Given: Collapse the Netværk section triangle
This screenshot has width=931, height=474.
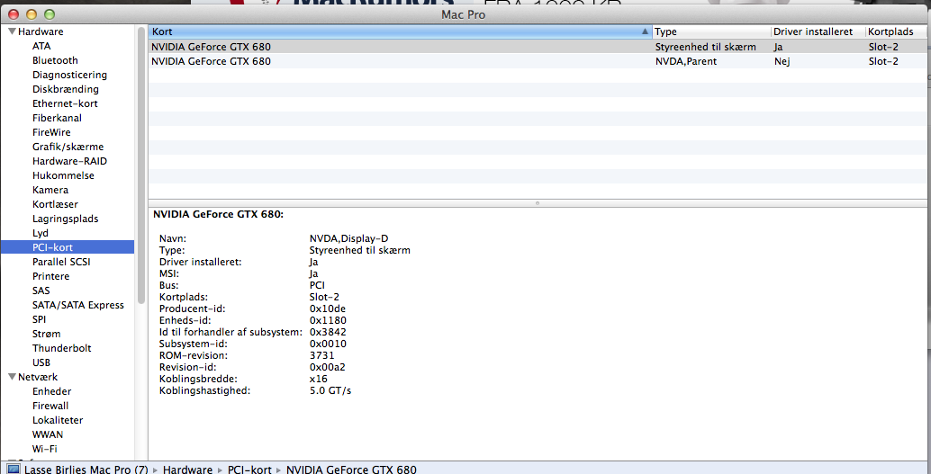Looking at the screenshot, I should coord(12,377).
